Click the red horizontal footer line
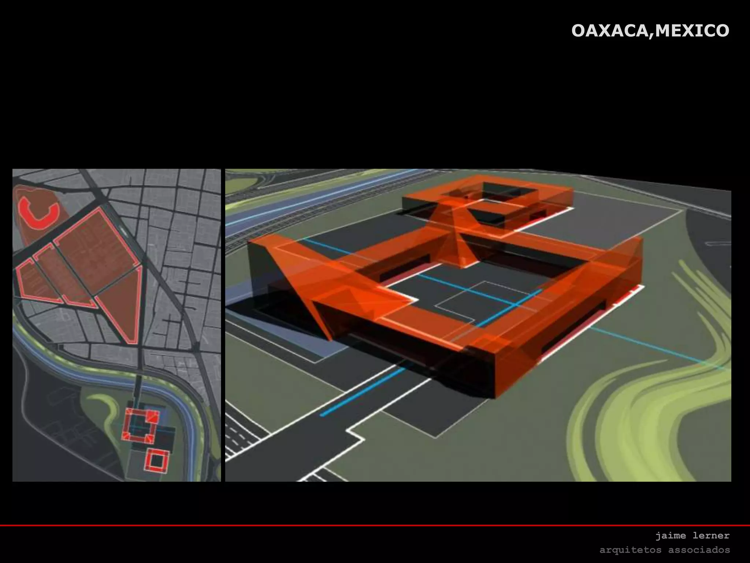This screenshot has width=750, height=563. coord(375,525)
